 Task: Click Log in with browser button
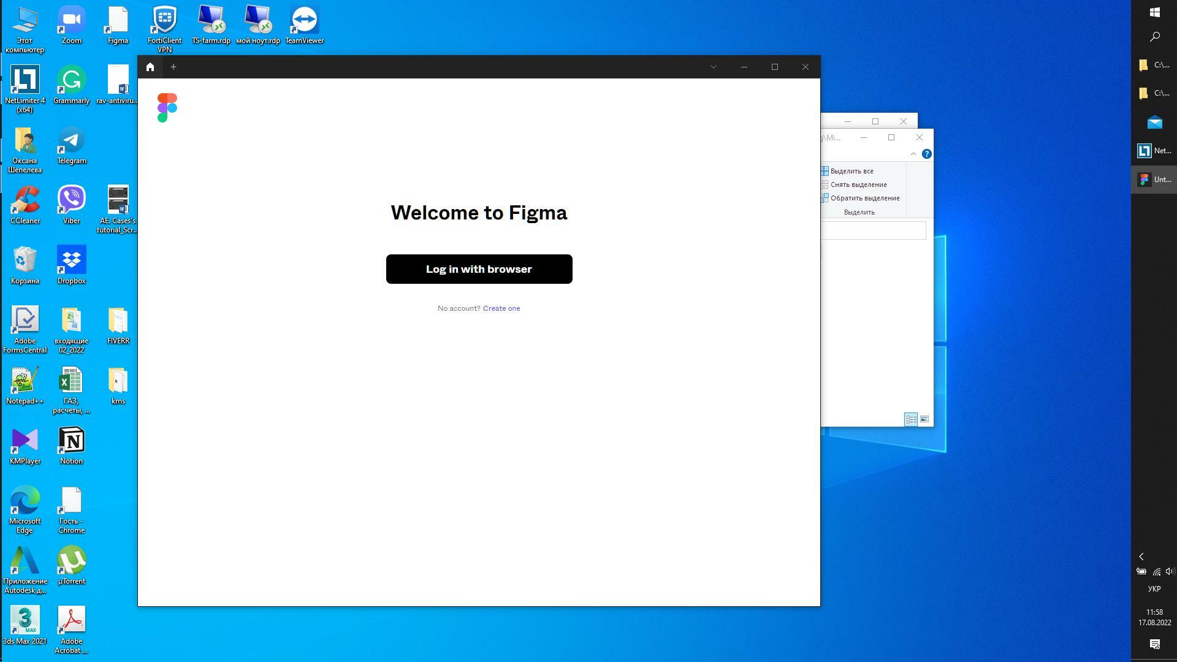point(479,268)
